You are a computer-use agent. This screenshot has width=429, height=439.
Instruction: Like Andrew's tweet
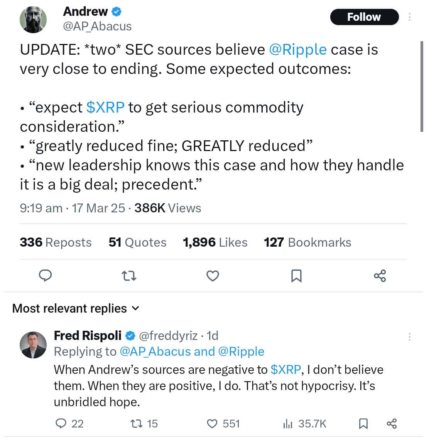(x=213, y=276)
